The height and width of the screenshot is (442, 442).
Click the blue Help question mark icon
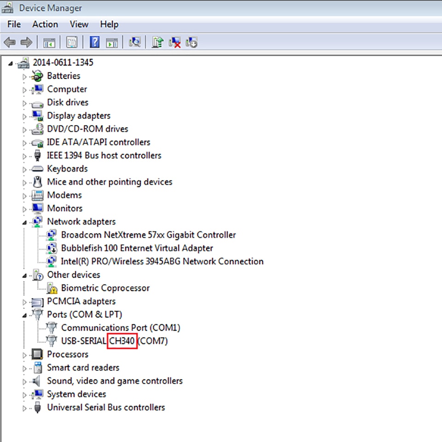click(95, 42)
